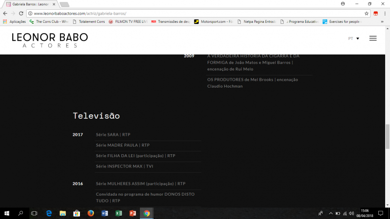This screenshot has width=390, height=219.
Task: Open the Windows Start menu
Action: [x=7, y=213]
